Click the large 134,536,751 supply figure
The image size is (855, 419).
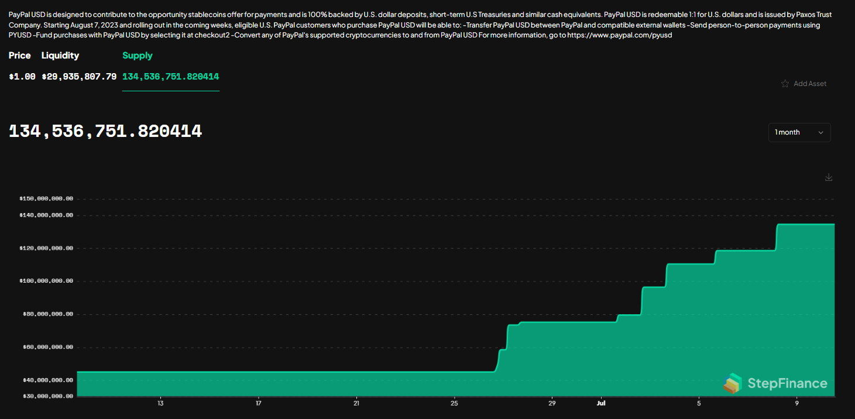click(x=105, y=130)
